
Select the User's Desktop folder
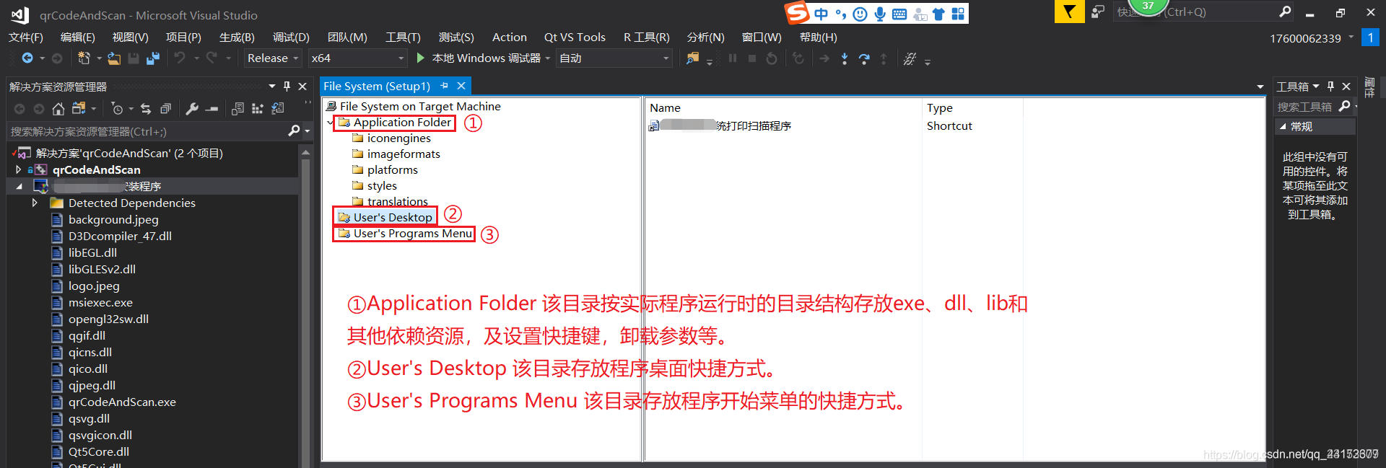pyautogui.click(x=392, y=217)
